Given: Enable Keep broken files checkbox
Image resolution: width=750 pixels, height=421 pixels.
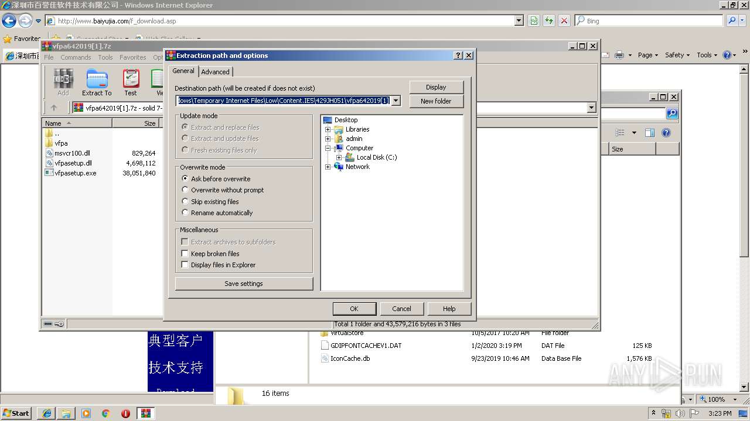Looking at the screenshot, I should (x=185, y=253).
